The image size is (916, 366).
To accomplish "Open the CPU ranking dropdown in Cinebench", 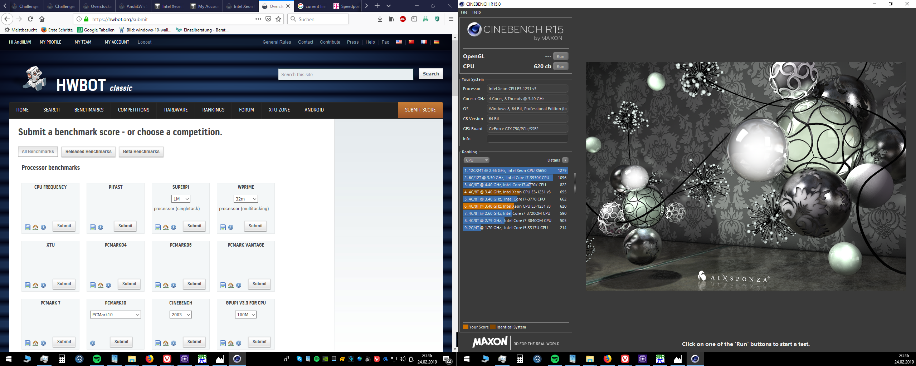I will [x=476, y=160].
